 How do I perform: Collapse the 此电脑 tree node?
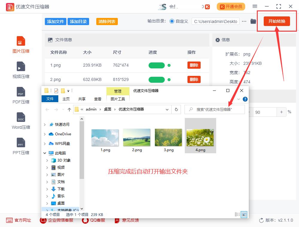click(x=45, y=153)
